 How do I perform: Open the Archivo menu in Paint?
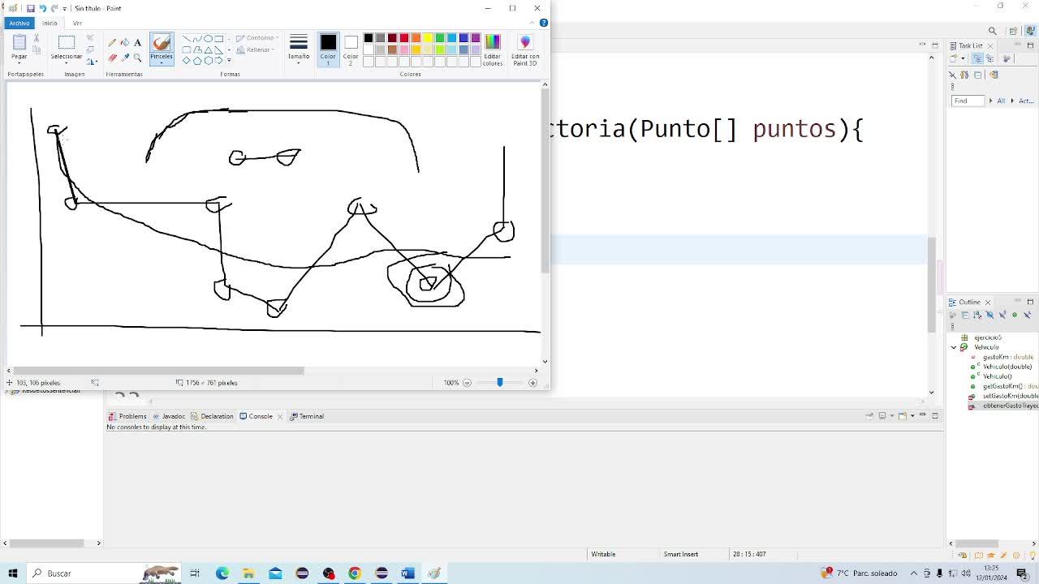pos(19,23)
